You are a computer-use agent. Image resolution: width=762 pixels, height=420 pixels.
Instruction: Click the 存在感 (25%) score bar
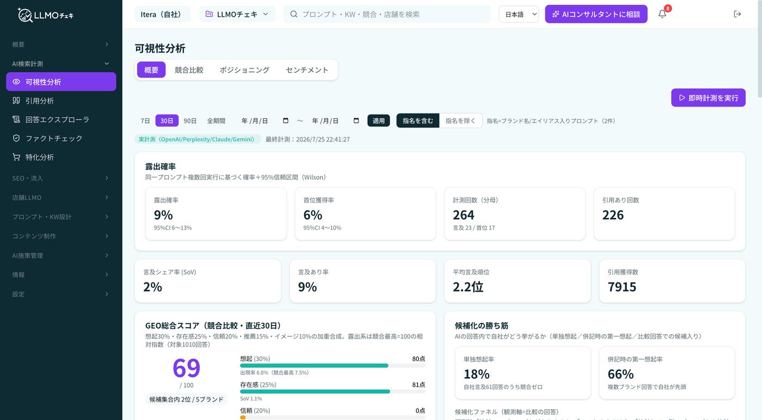[x=333, y=391]
